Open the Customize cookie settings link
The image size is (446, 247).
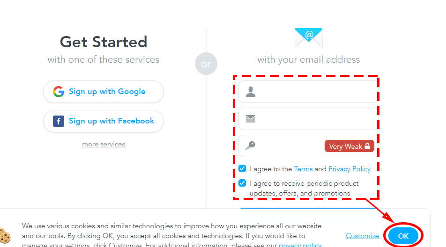362,236
